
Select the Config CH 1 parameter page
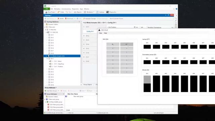tap(90, 31)
